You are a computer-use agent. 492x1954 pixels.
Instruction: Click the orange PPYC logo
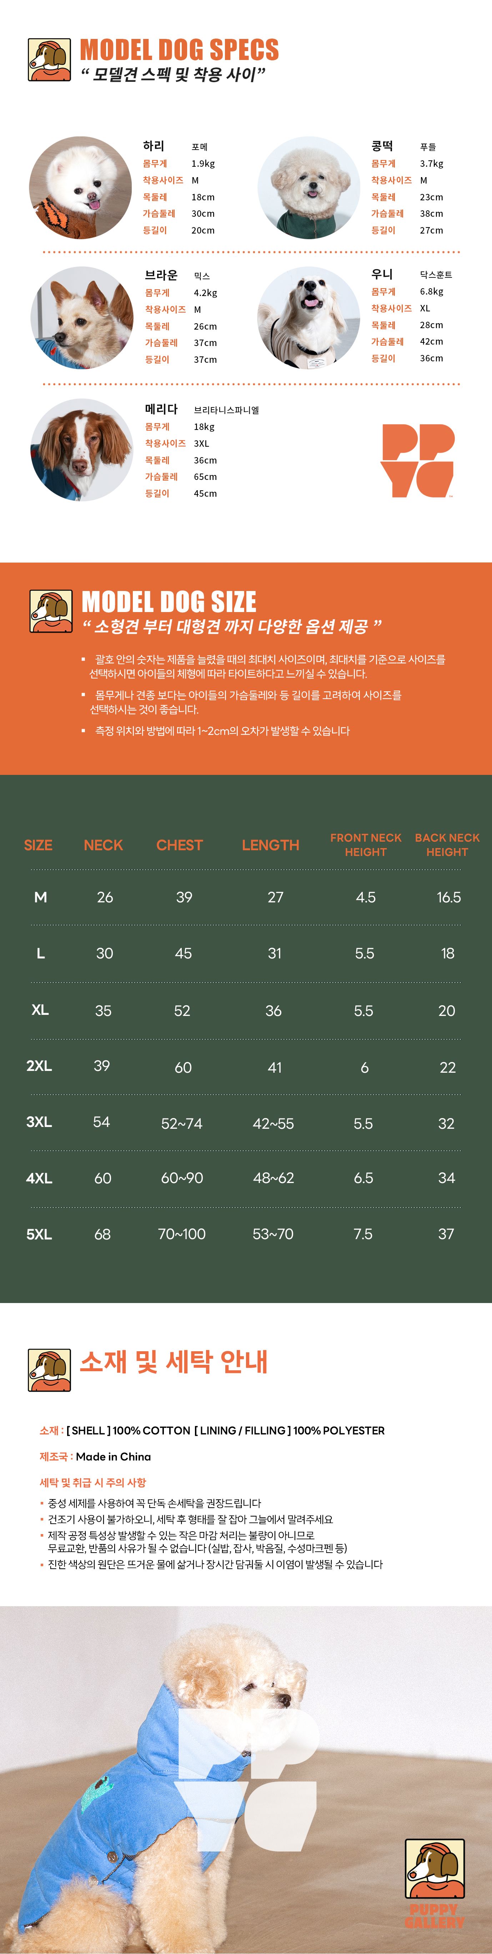(417, 460)
